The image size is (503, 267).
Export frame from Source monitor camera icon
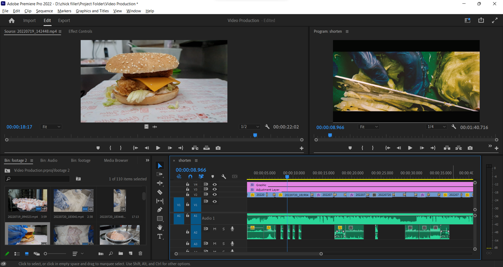(218, 148)
